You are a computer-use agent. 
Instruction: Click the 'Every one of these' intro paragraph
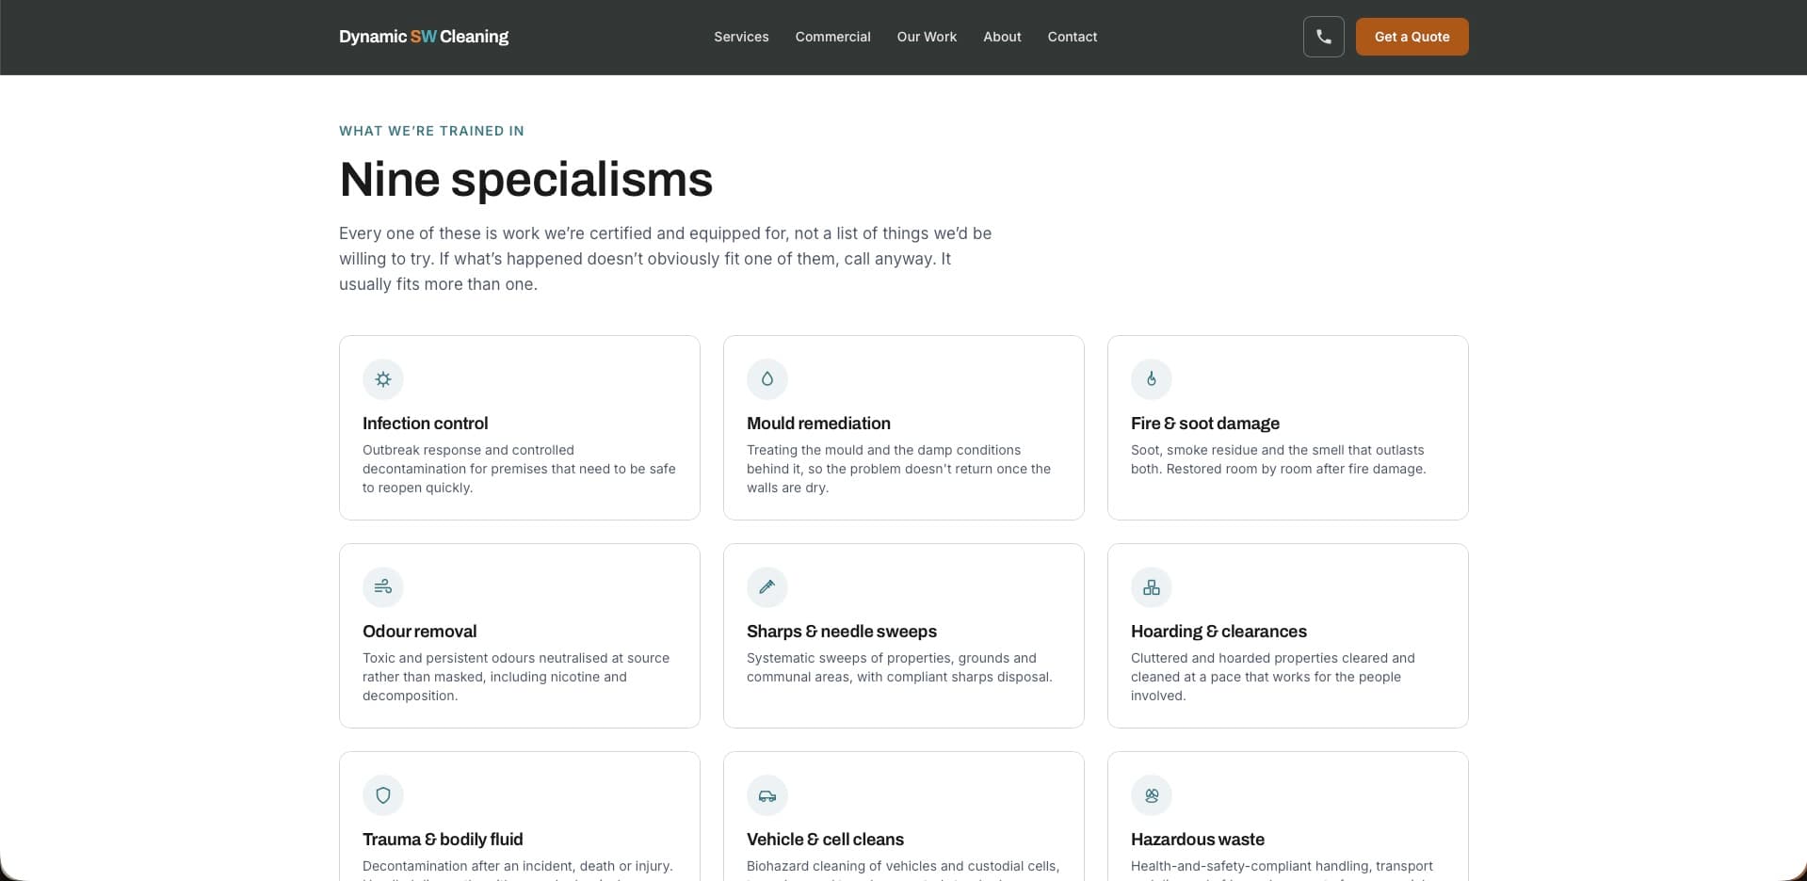click(x=665, y=259)
